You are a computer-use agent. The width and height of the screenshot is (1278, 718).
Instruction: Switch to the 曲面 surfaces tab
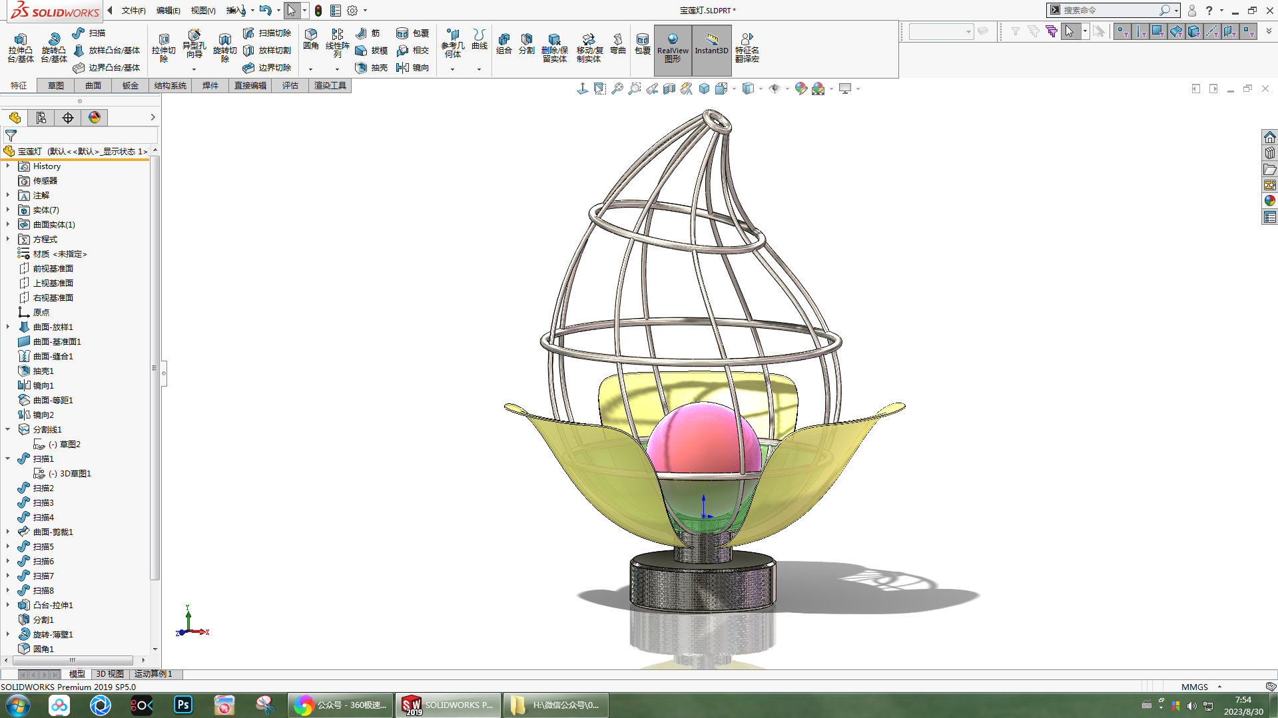coord(93,86)
